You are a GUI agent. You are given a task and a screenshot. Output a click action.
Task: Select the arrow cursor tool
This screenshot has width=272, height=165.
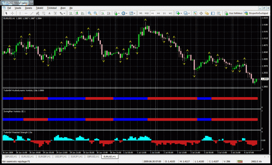coord(7,13)
